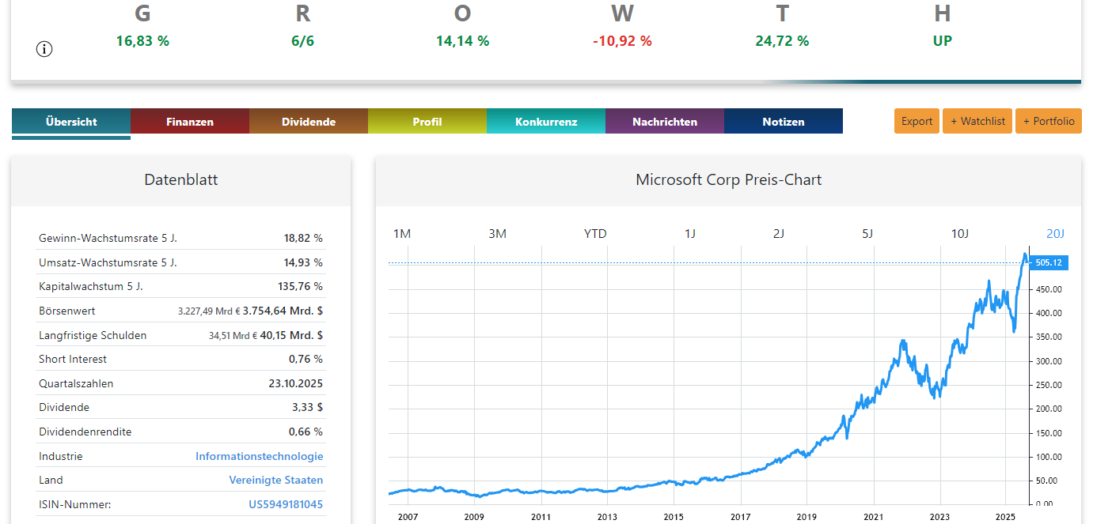Screen dimensions: 1093x524
Task: Switch chart to 10J range
Action: tap(960, 234)
